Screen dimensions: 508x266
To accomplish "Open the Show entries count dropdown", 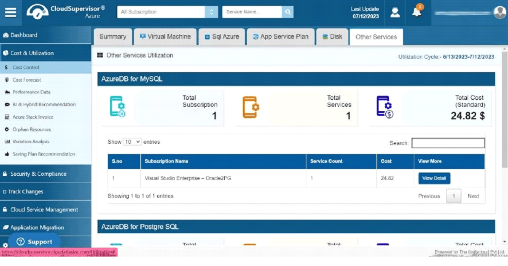I will point(132,142).
